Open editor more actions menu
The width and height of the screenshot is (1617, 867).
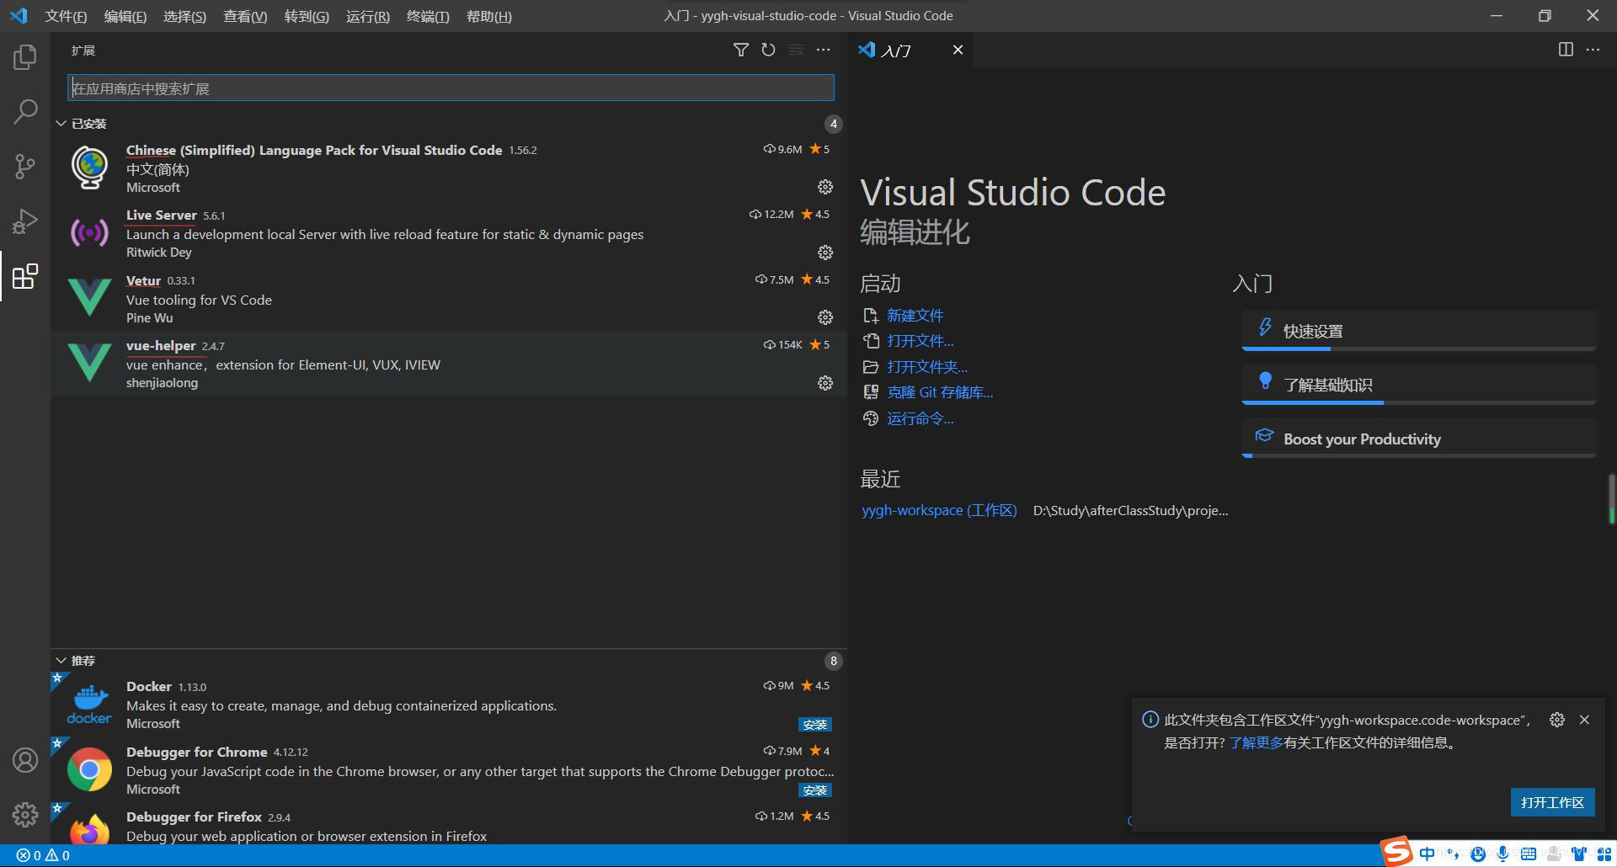[x=1593, y=50]
